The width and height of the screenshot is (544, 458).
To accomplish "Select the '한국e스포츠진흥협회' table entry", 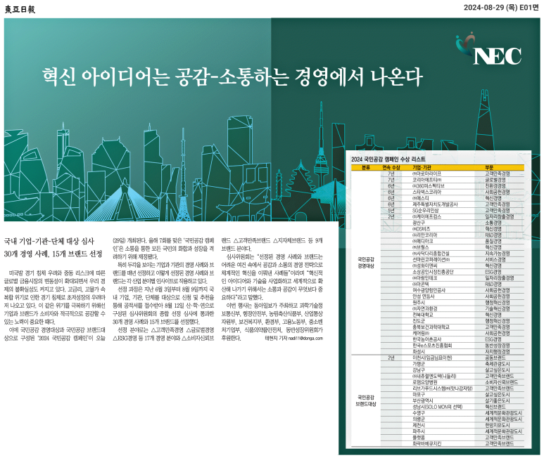I will (x=432, y=346).
